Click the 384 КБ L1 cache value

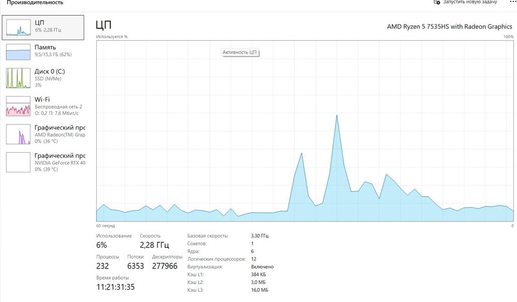point(258,274)
